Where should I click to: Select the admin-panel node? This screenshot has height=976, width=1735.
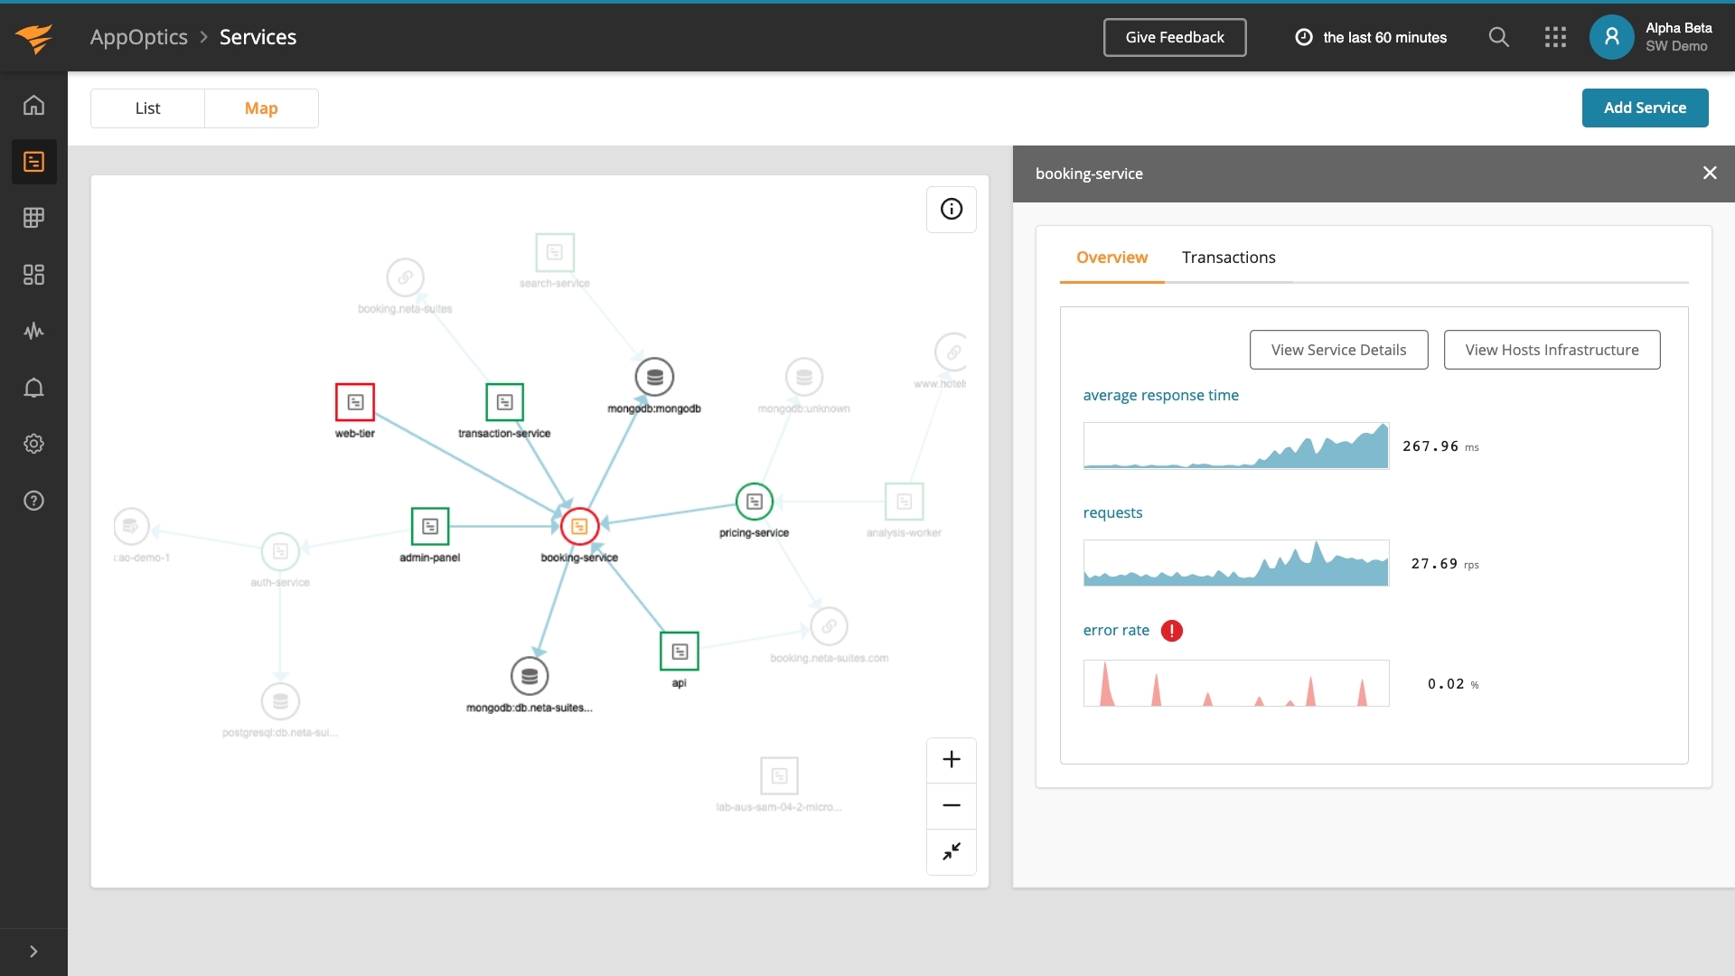pos(430,526)
